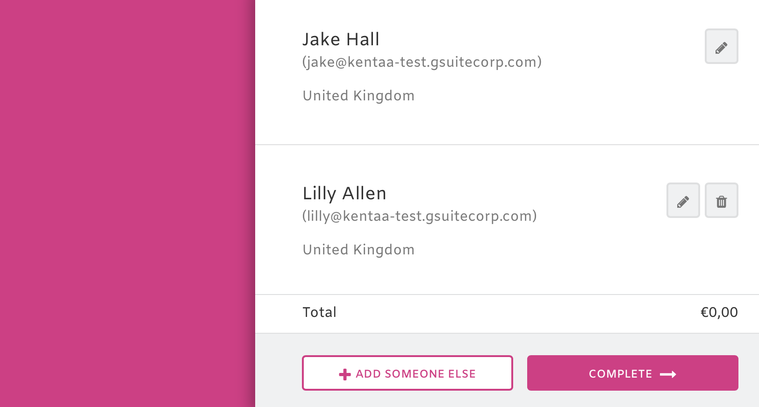Screen dimensions: 759x407
Task: Click the plus icon before Add Someone Else
Action: point(345,374)
